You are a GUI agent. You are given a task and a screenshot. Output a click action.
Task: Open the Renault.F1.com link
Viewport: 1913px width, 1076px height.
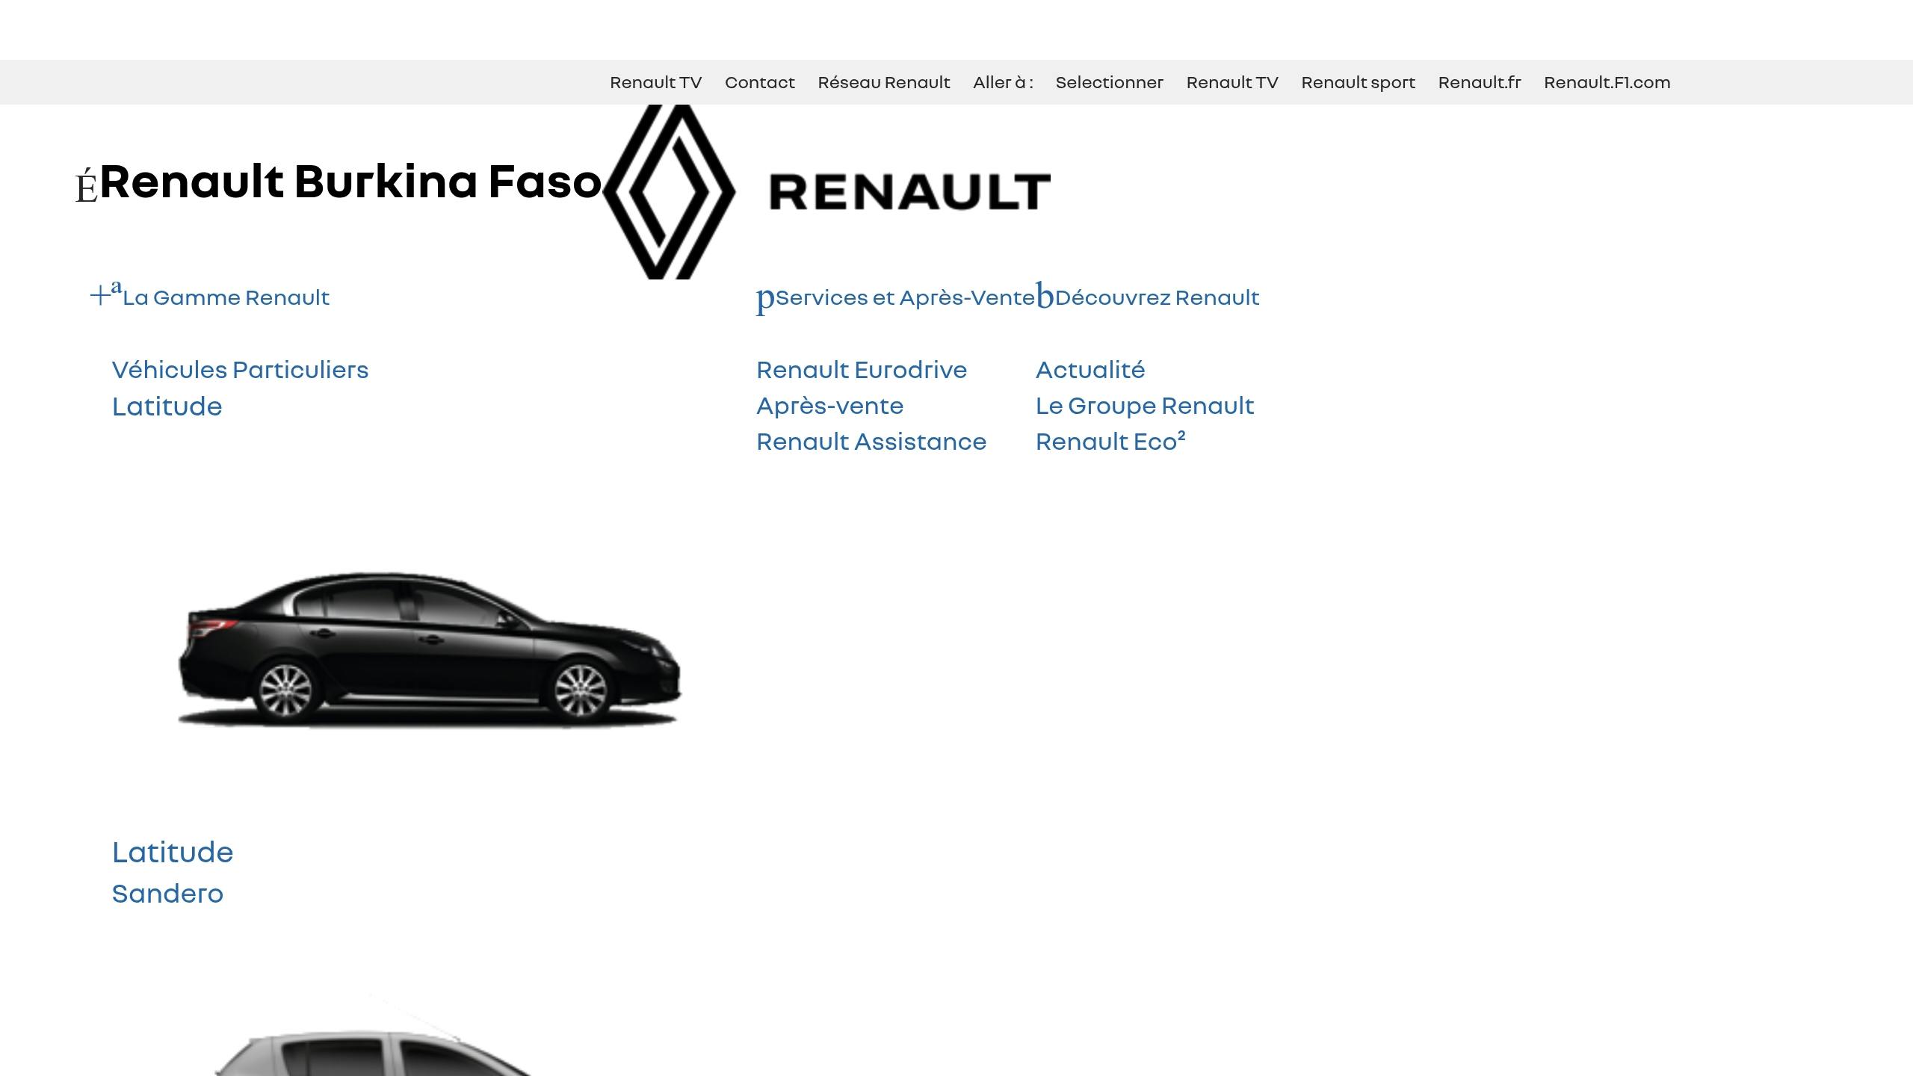coord(1607,82)
